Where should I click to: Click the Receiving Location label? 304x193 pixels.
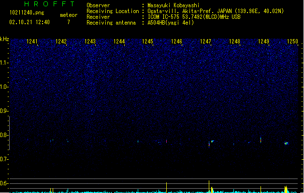click(x=113, y=11)
